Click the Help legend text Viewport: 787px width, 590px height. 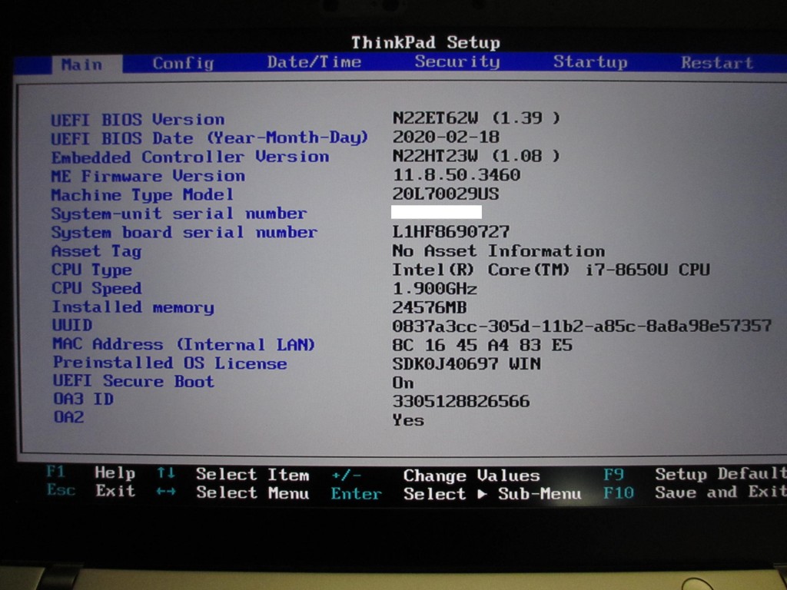coord(115,473)
